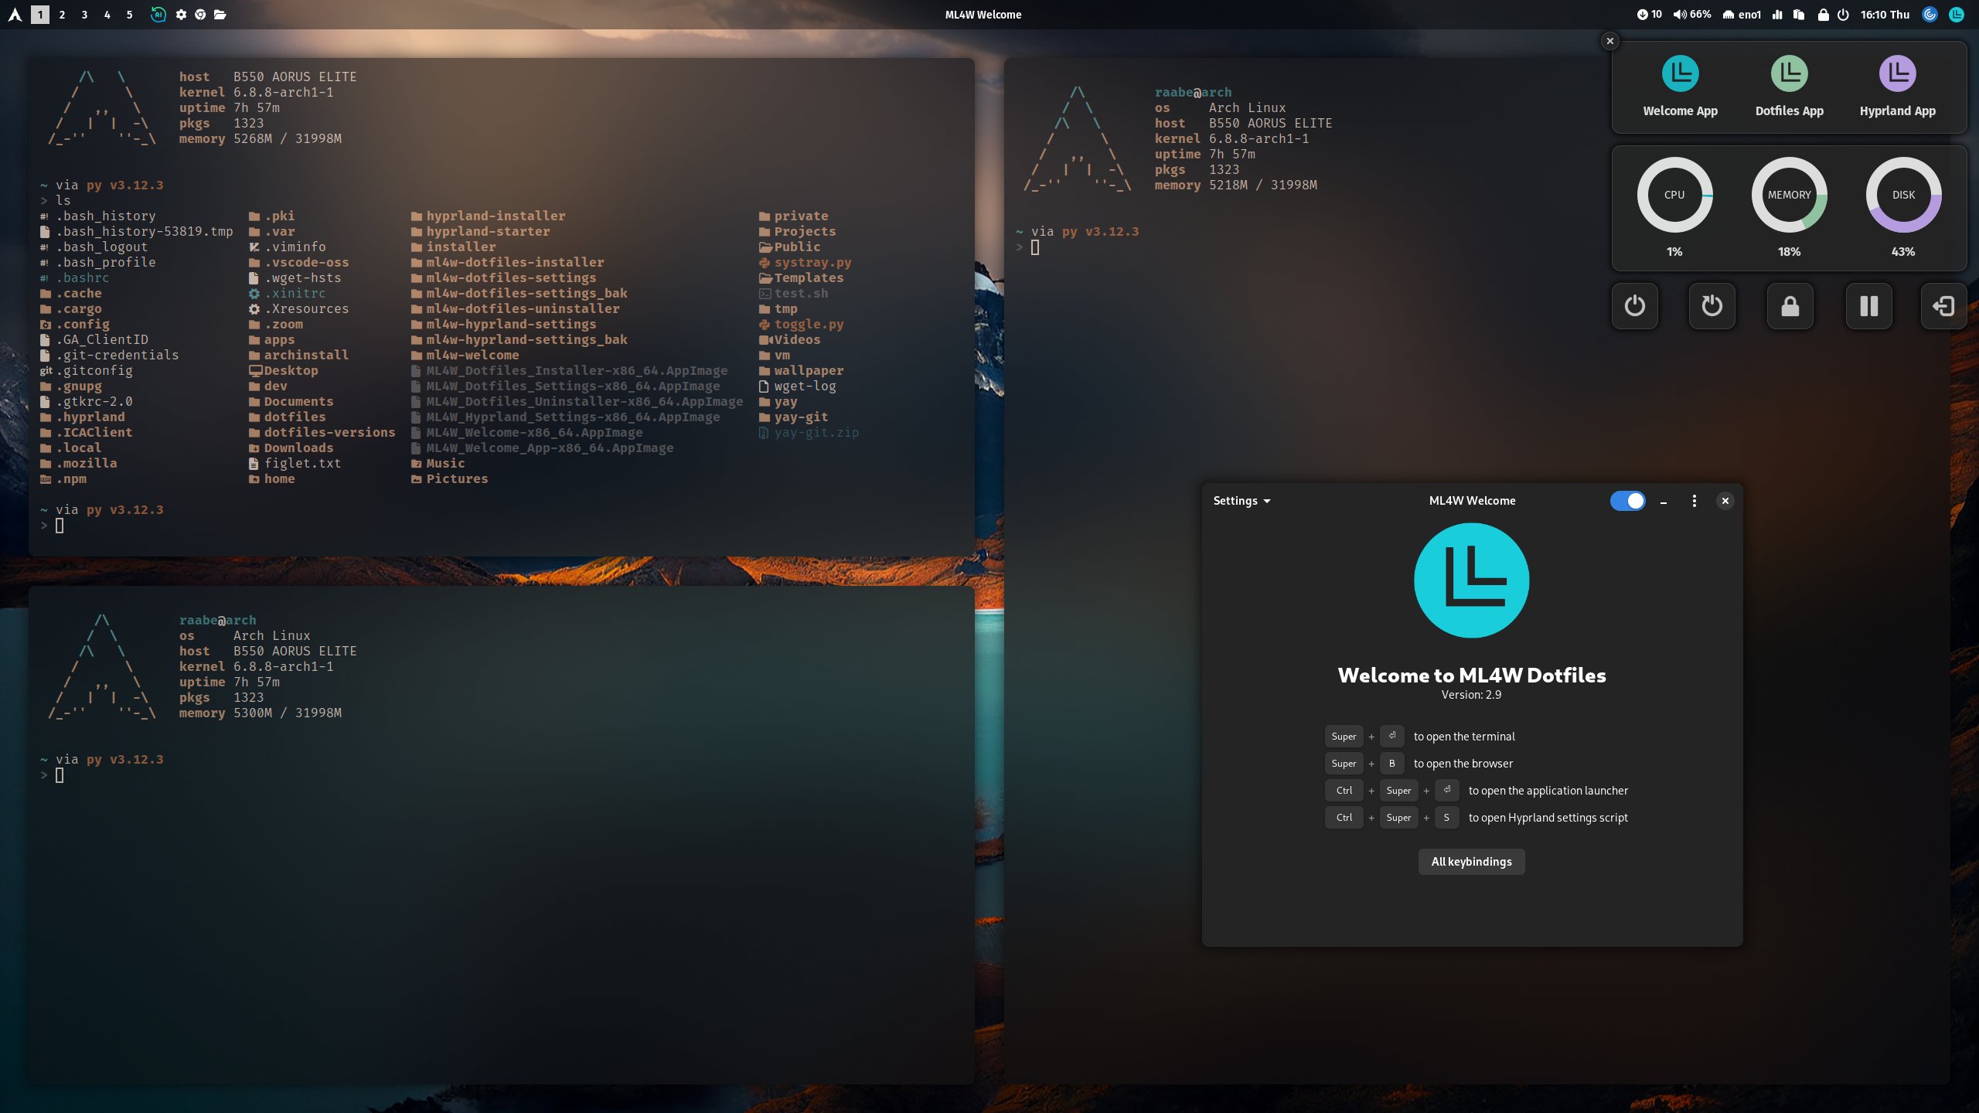Viewport: 1979px width, 1113px height.
Task: Click the logout icon in the sidebar
Action: [1943, 306]
